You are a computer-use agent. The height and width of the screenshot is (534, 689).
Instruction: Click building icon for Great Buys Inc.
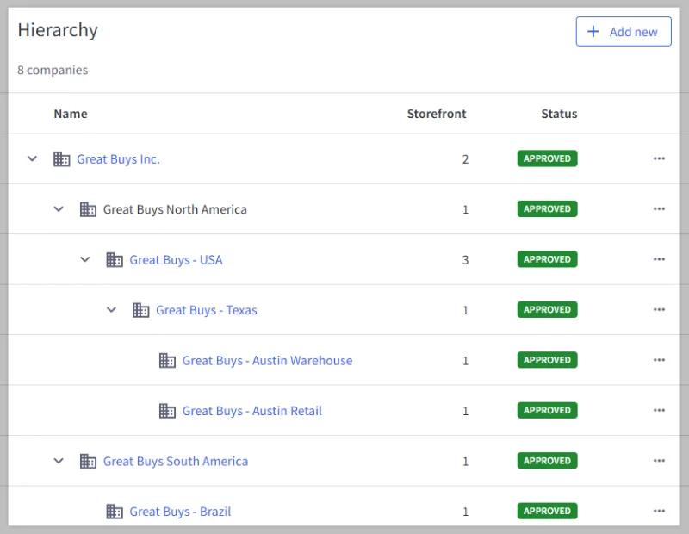(x=61, y=159)
